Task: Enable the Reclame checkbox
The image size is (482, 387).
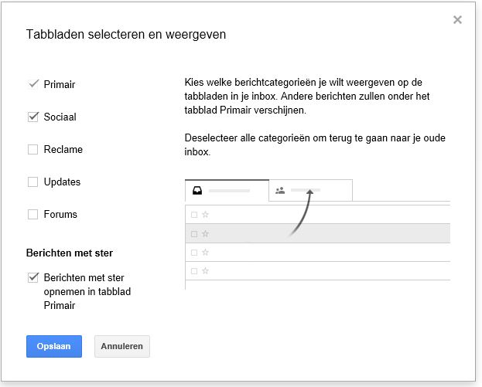Action: [32, 149]
